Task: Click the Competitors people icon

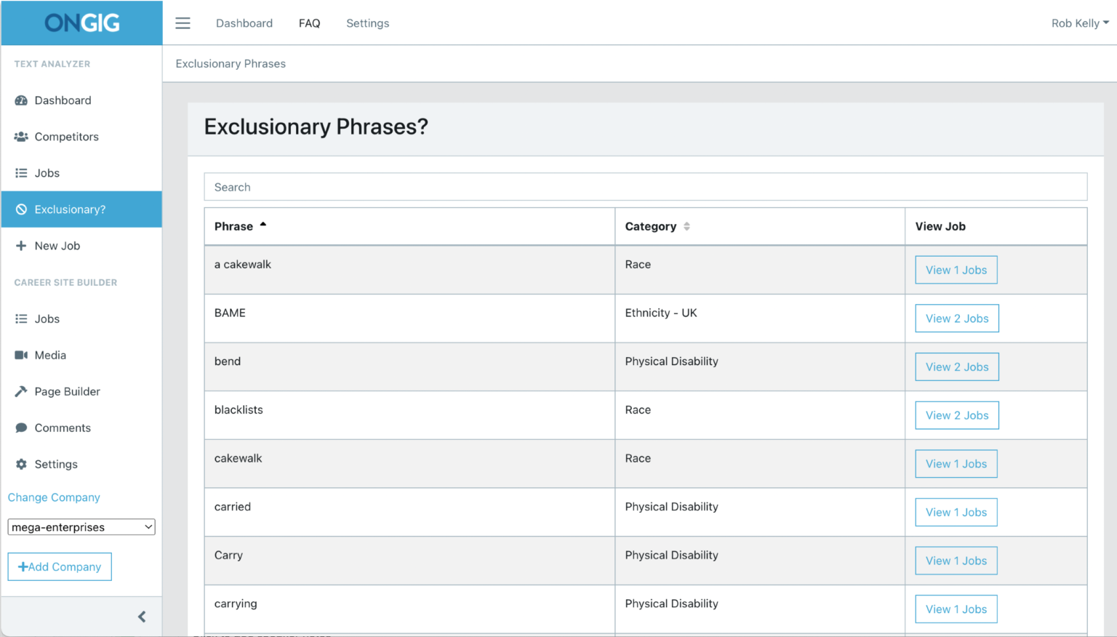Action: tap(21, 136)
